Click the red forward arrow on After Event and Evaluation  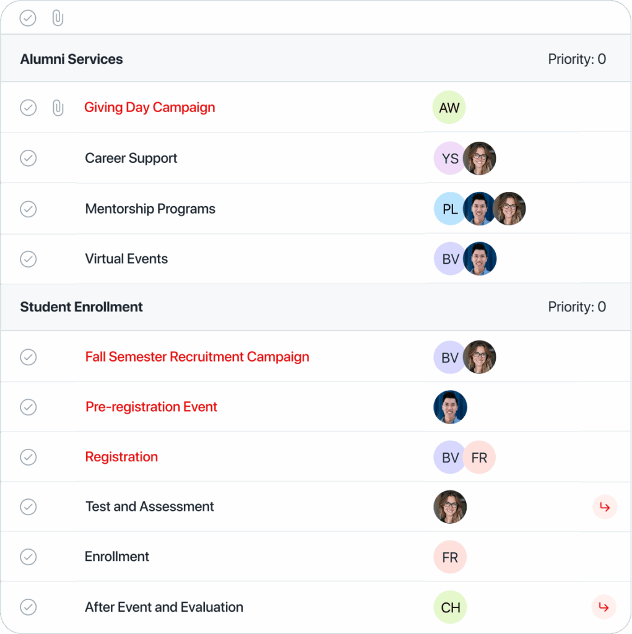pos(605,607)
